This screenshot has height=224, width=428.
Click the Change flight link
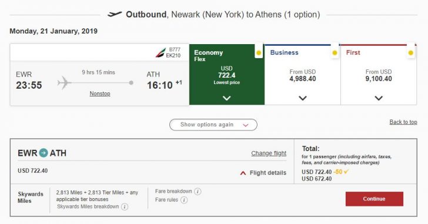(269, 153)
